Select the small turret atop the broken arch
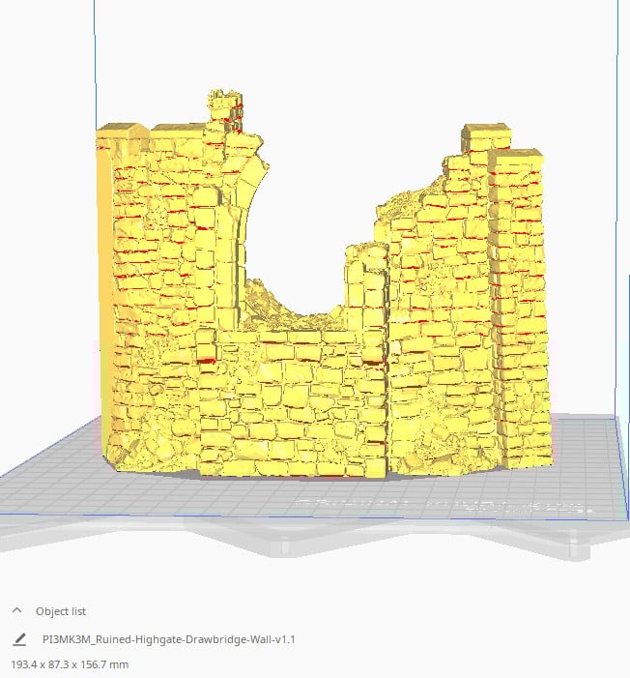630x678 pixels. (225, 104)
